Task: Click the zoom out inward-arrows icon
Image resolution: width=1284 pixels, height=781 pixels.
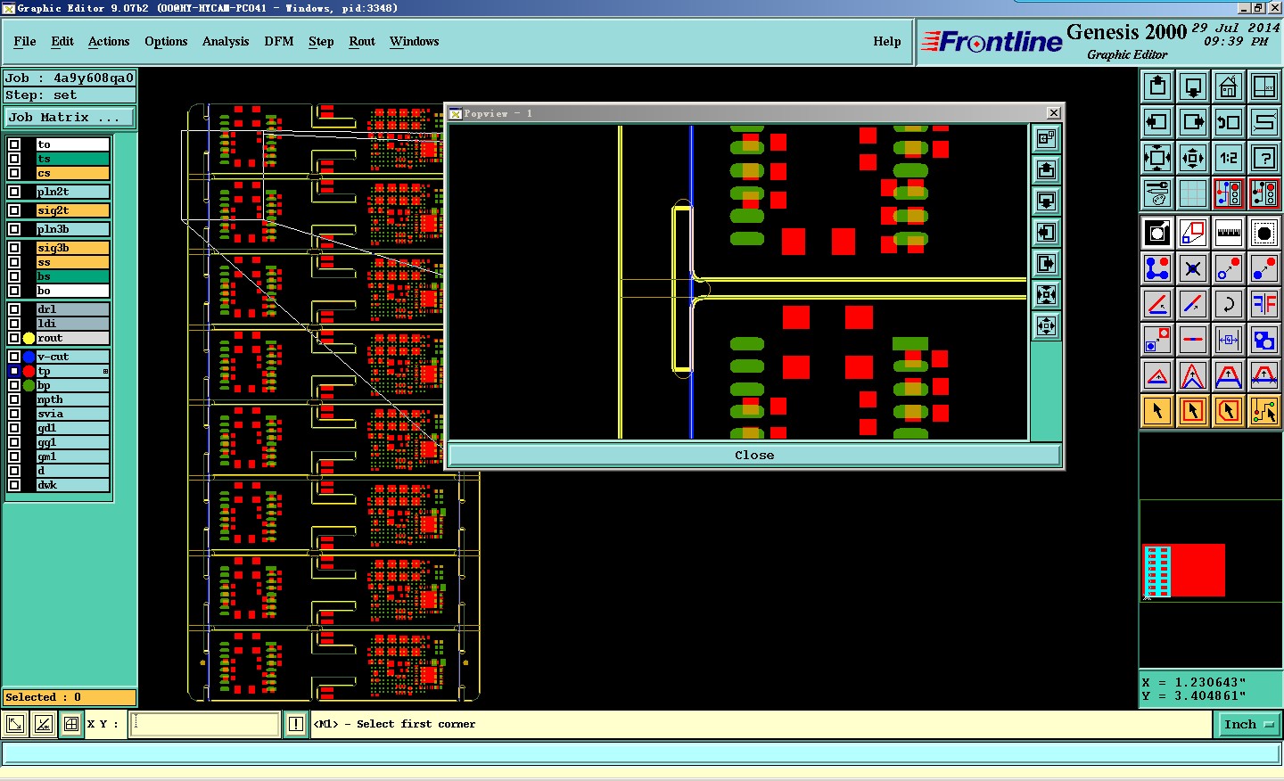Action: click(x=1193, y=158)
